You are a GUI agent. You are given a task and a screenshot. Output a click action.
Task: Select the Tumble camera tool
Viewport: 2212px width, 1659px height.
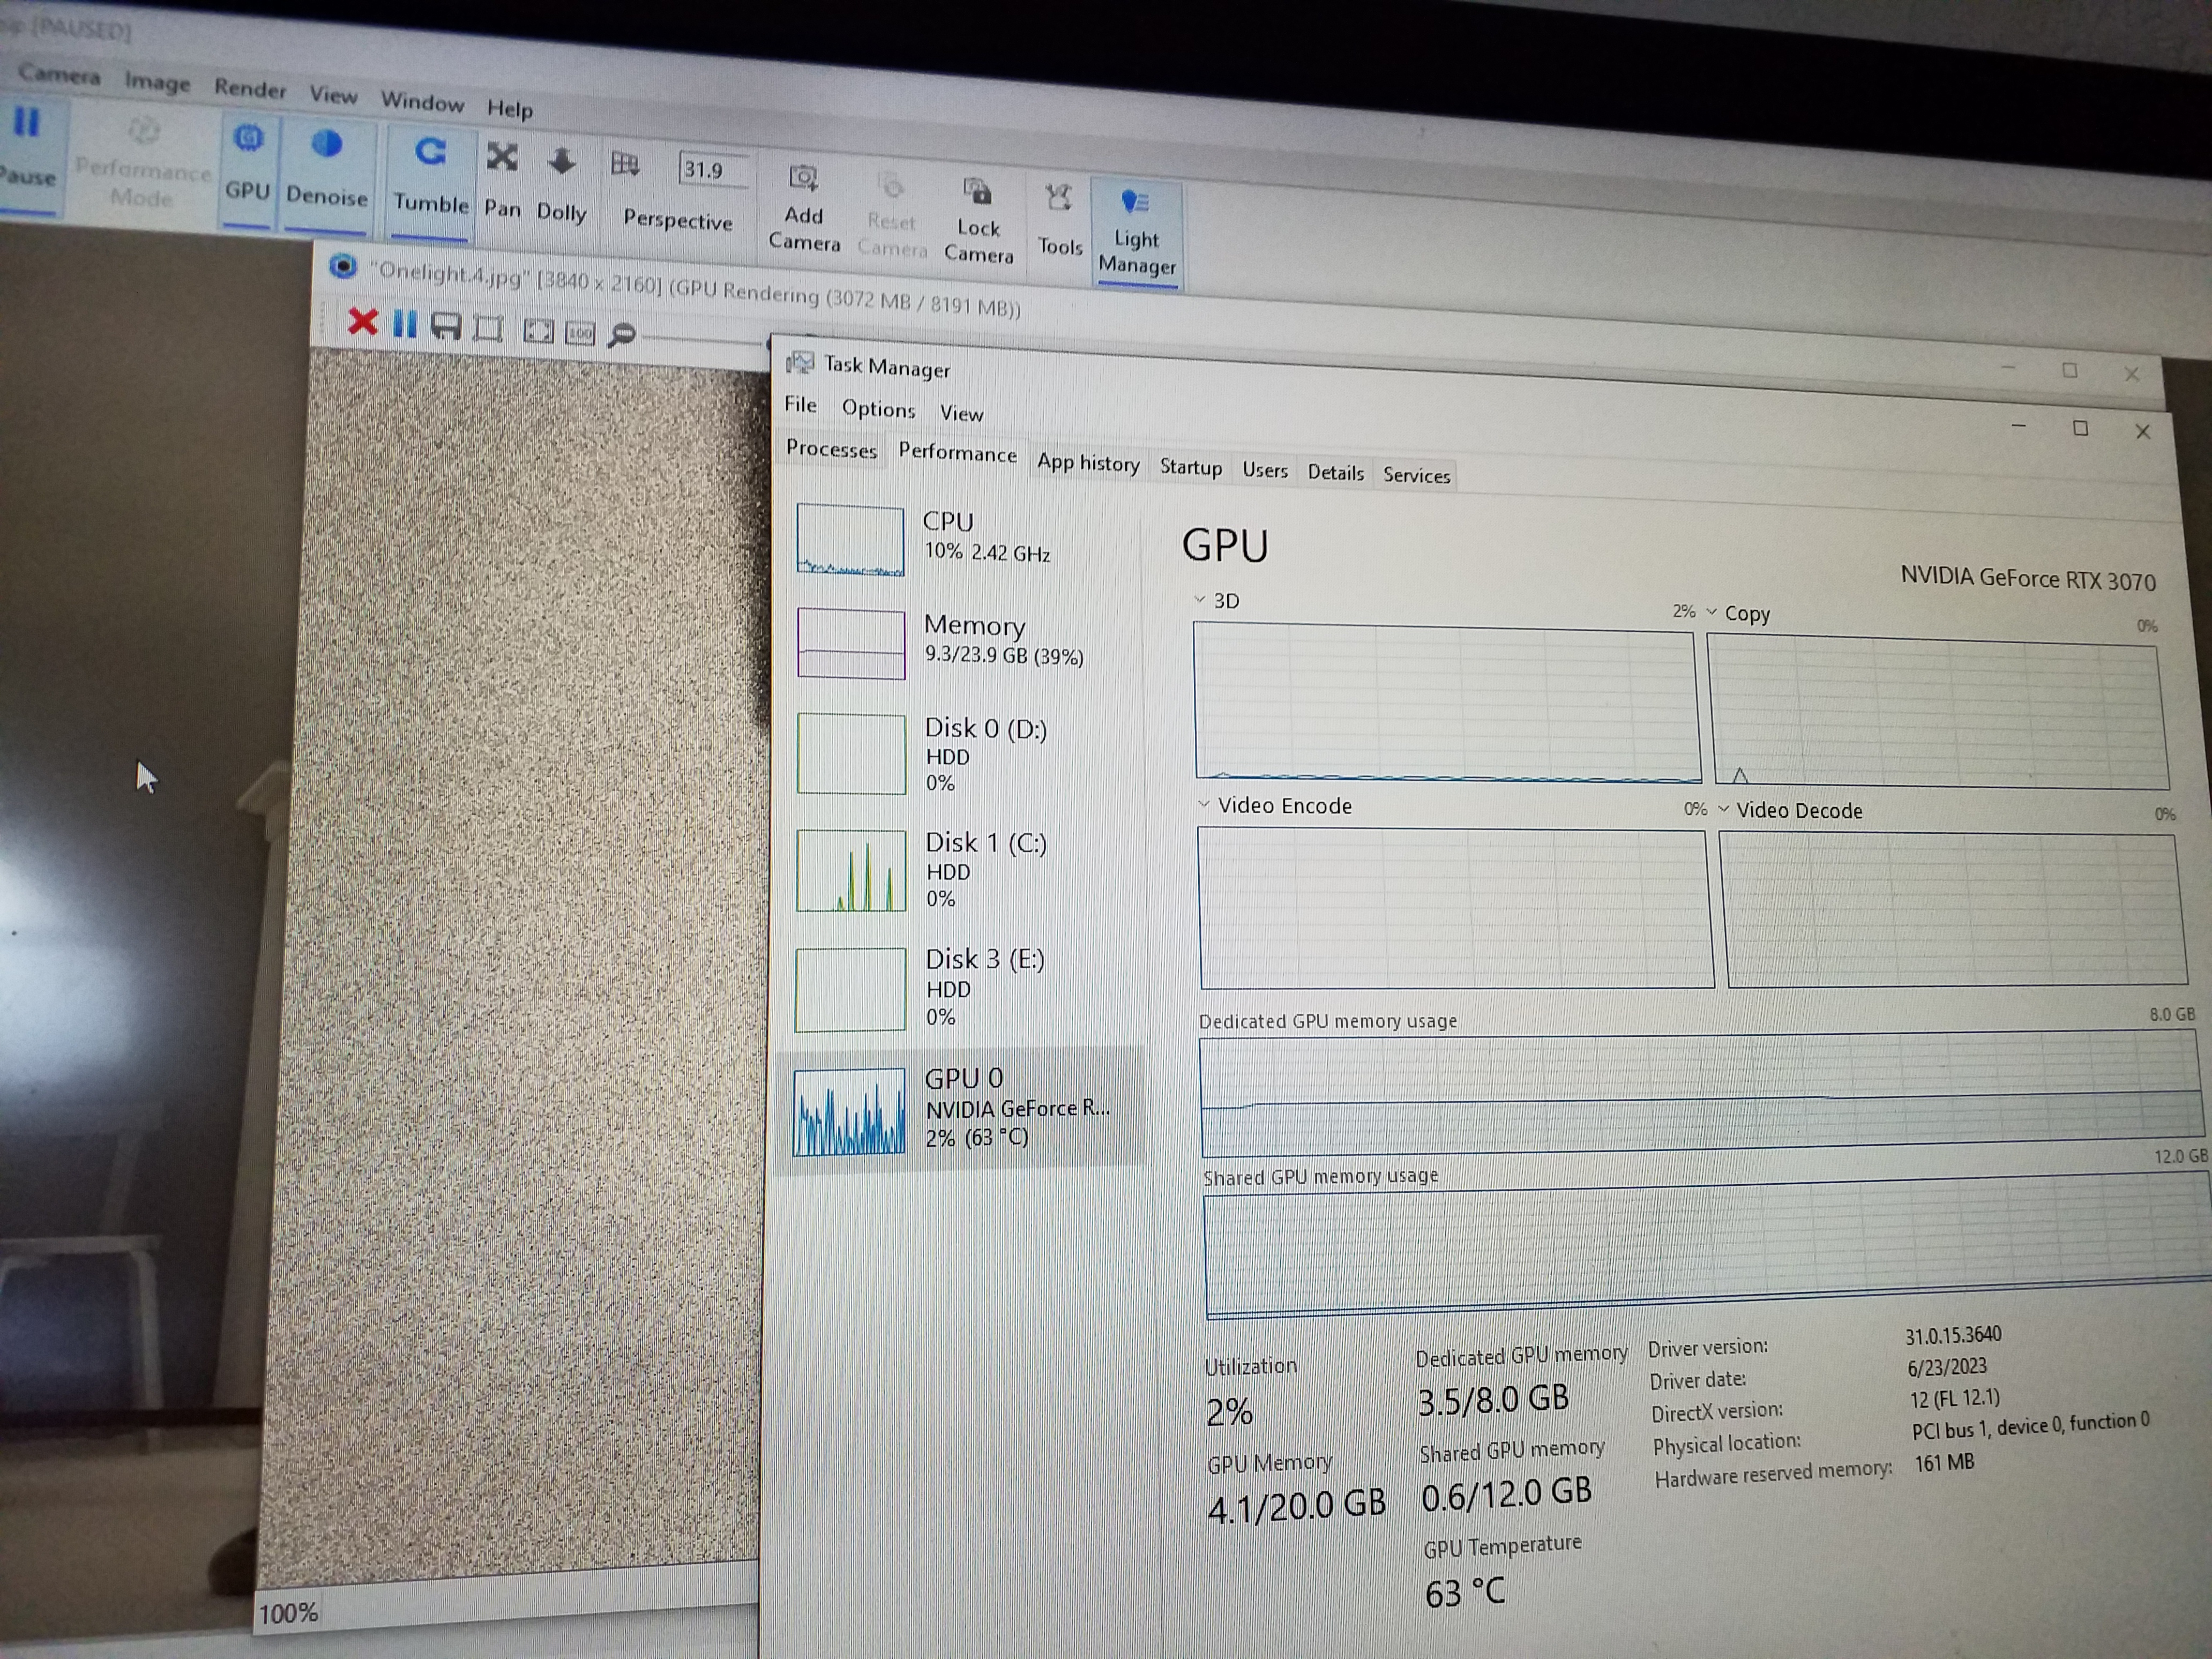point(430,175)
